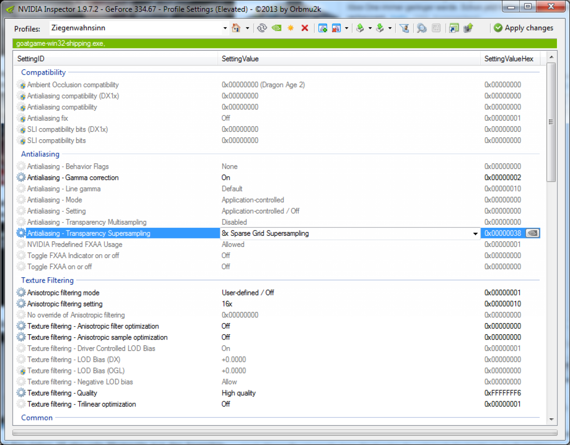
Task: Open the Transparency Supersampling value dropdown
Action: [475, 234]
